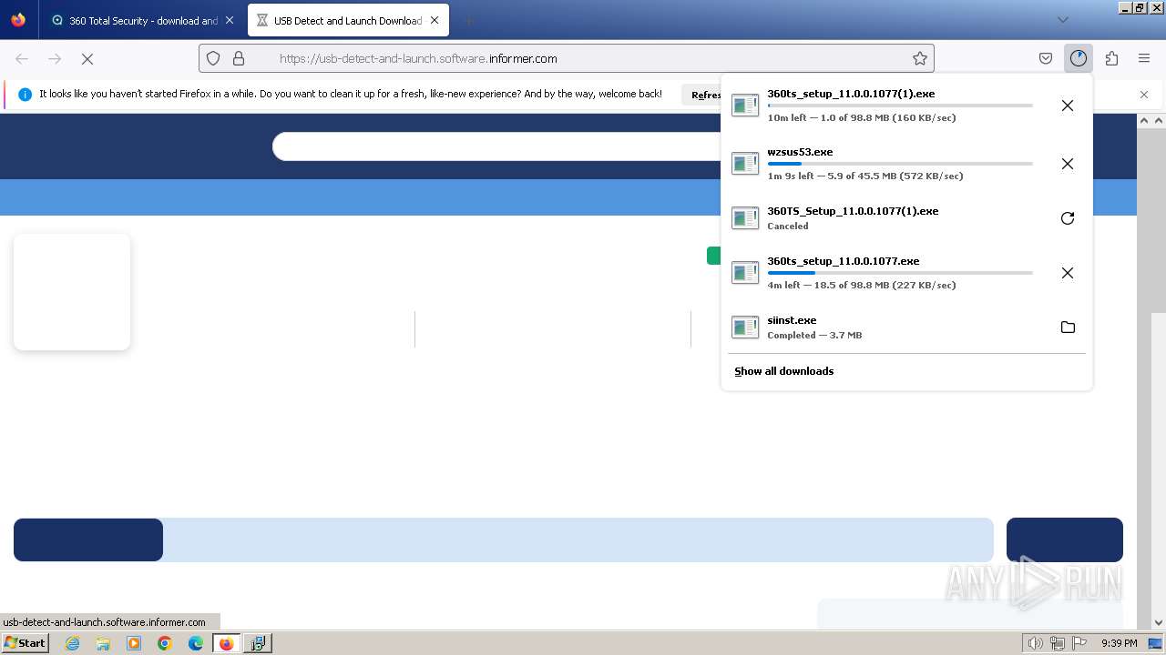Close the 360 Total Security tab

229,20
